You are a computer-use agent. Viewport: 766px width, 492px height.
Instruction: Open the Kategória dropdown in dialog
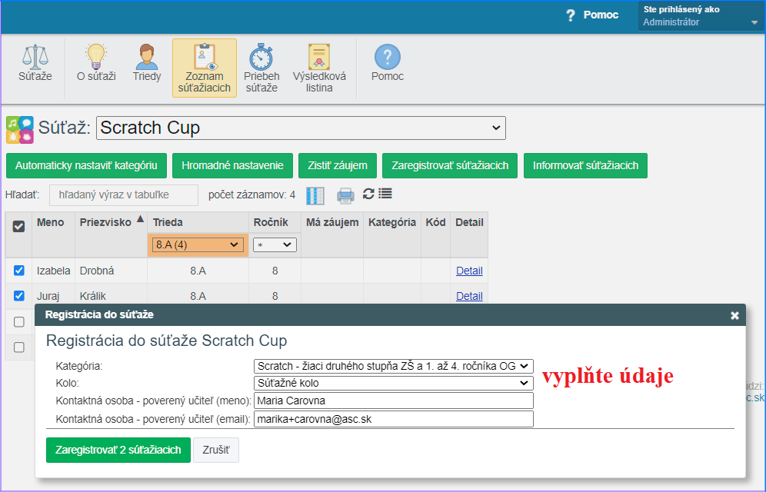click(x=393, y=366)
